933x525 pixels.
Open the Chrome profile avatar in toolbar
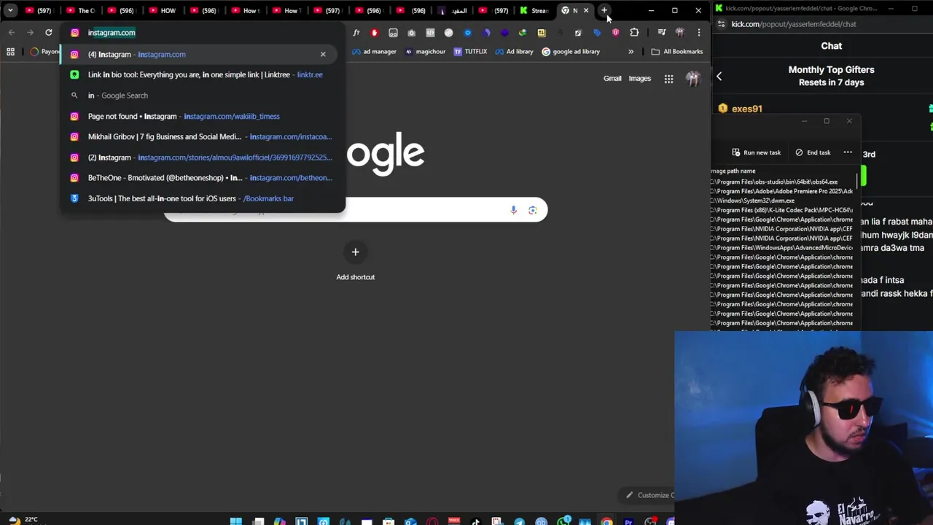click(679, 32)
